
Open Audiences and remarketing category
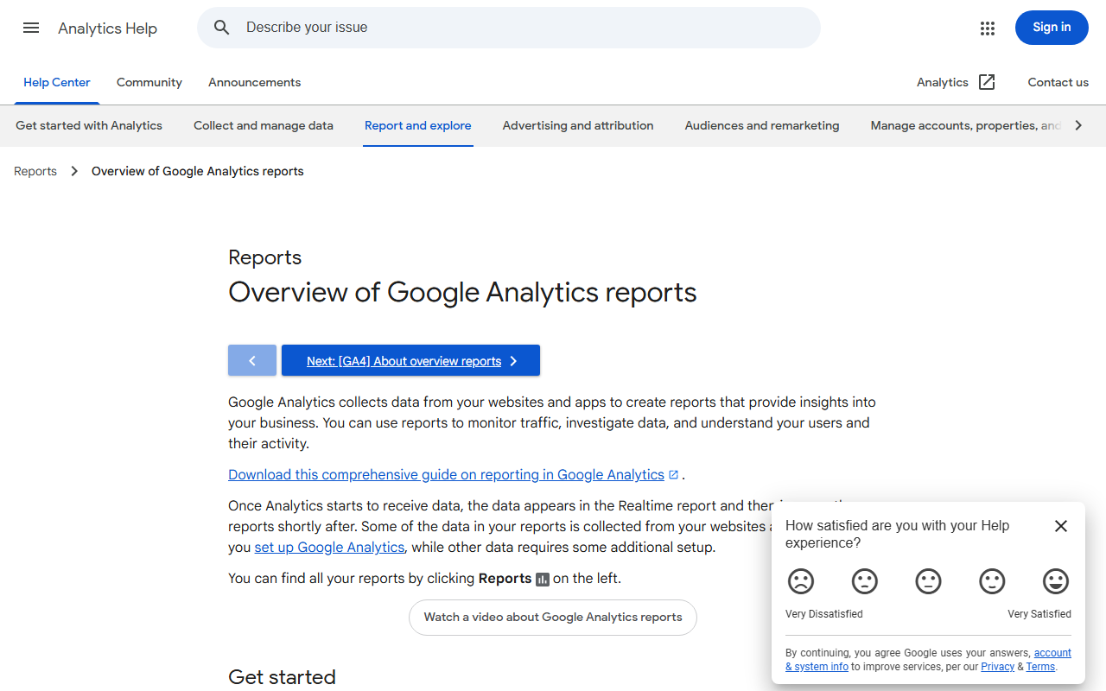click(x=762, y=125)
